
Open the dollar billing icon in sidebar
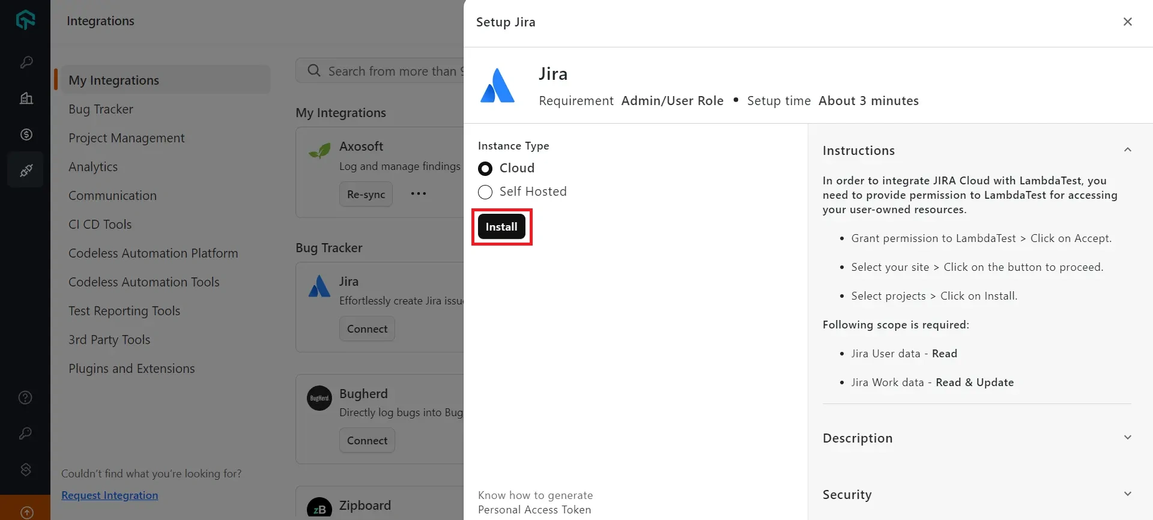pyautogui.click(x=26, y=135)
